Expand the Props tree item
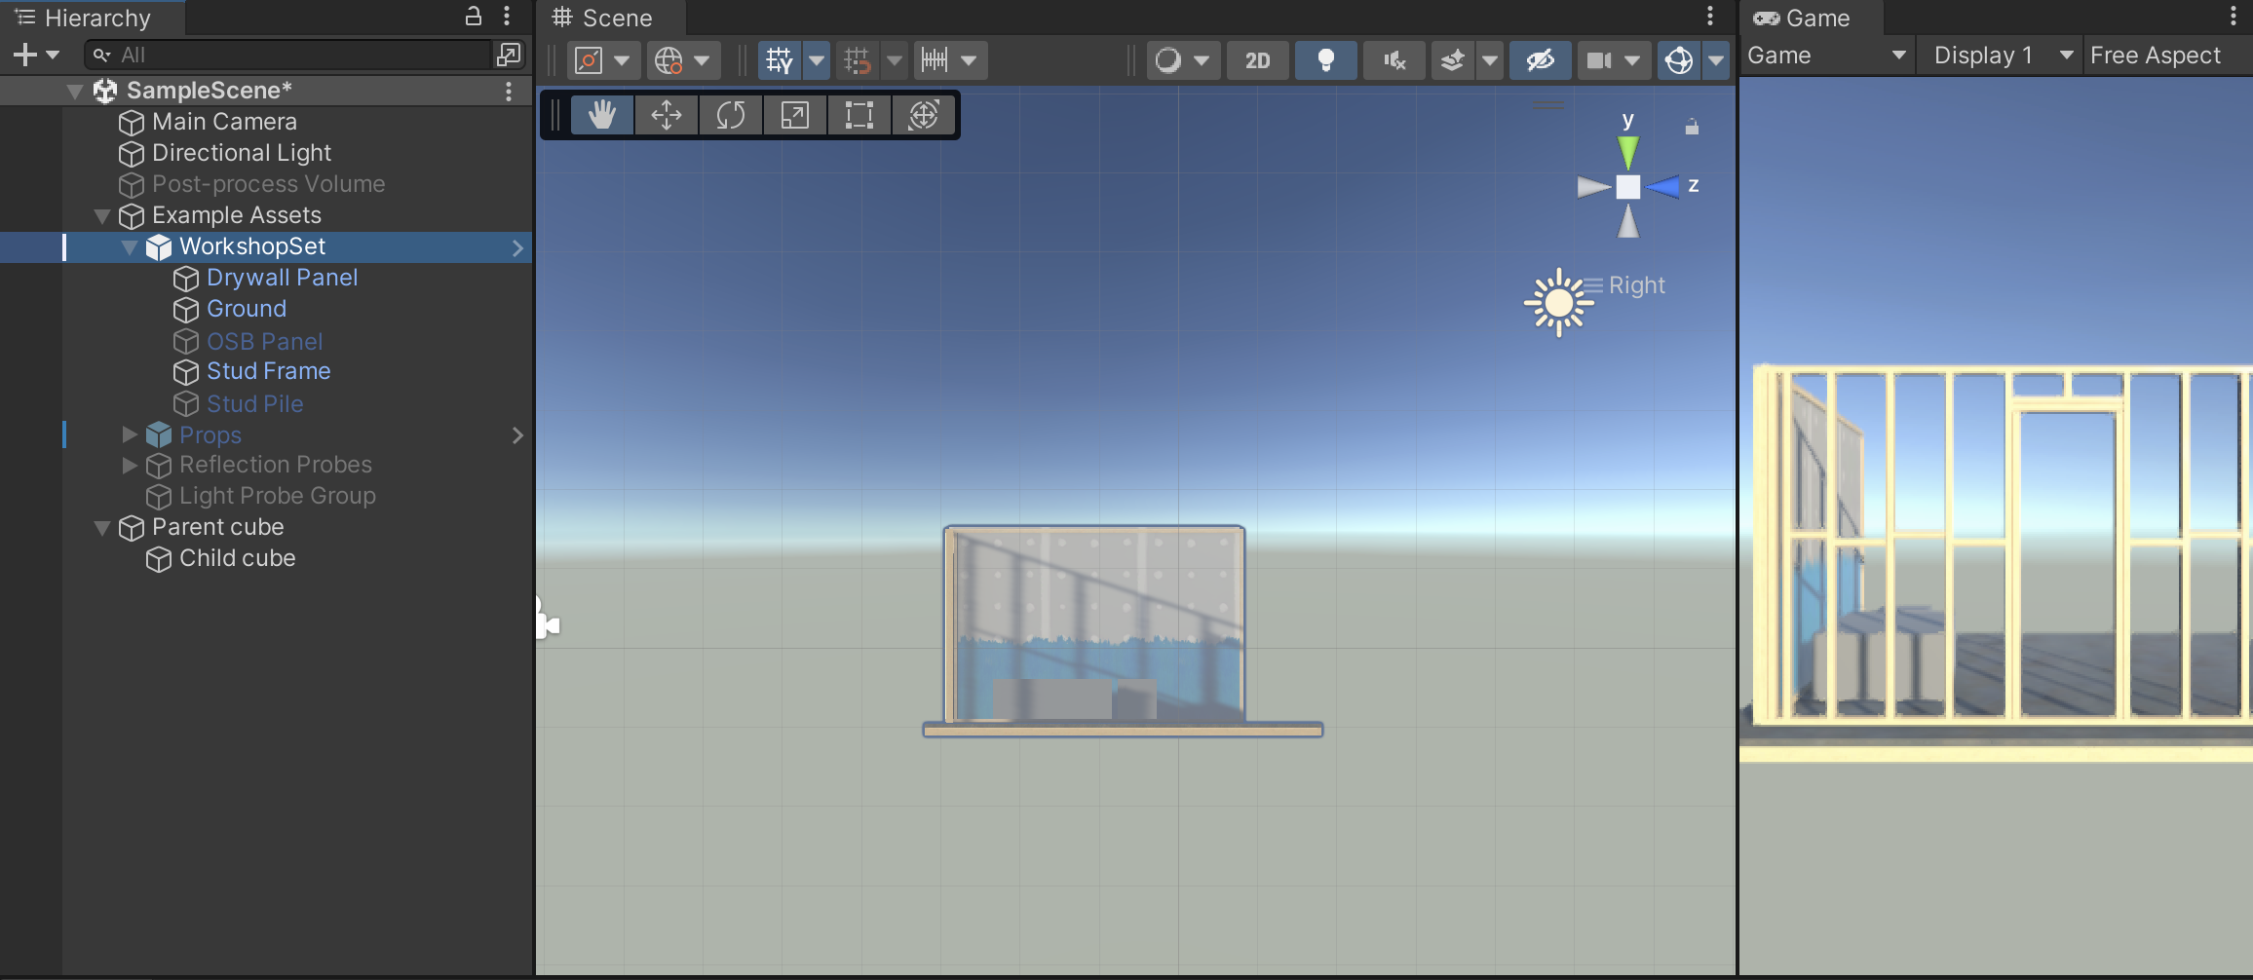Screen dimensions: 2253x980 [129, 434]
